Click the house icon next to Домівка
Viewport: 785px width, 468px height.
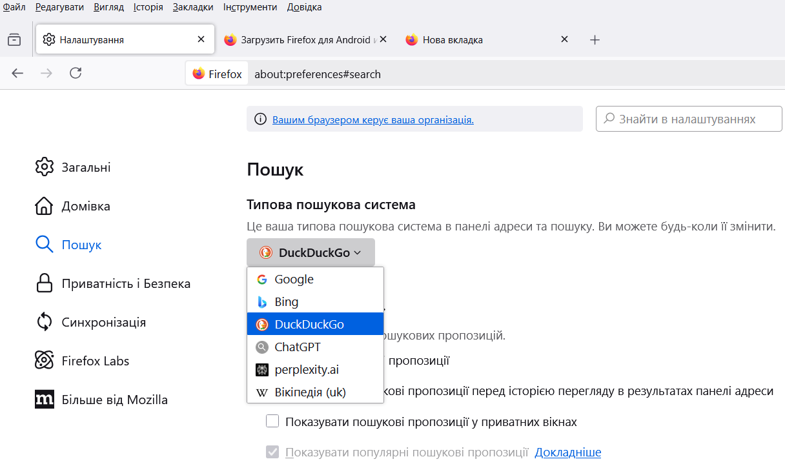pyautogui.click(x=44, y=206)
